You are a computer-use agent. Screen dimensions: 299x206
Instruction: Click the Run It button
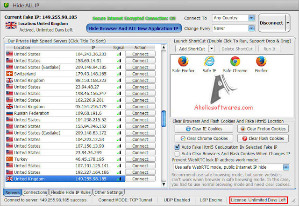(270, 48)
